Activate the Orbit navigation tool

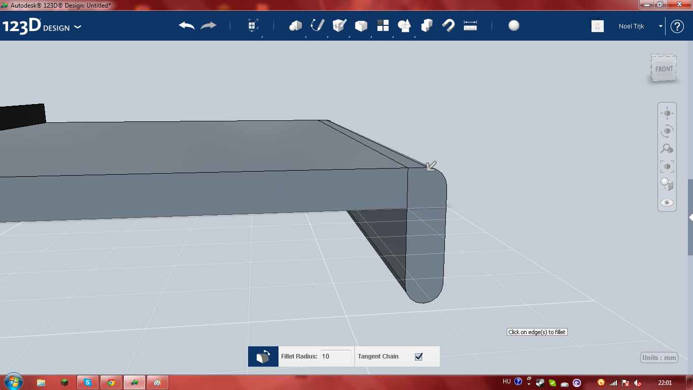(x=667, y=131)
